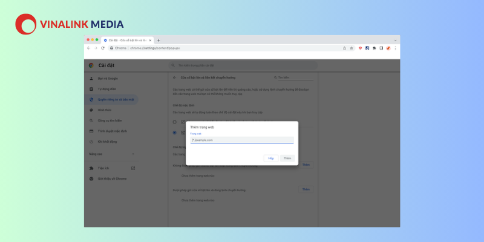
Task: Click Thêm for the Không được phép list
Action: tap(306, 165)
